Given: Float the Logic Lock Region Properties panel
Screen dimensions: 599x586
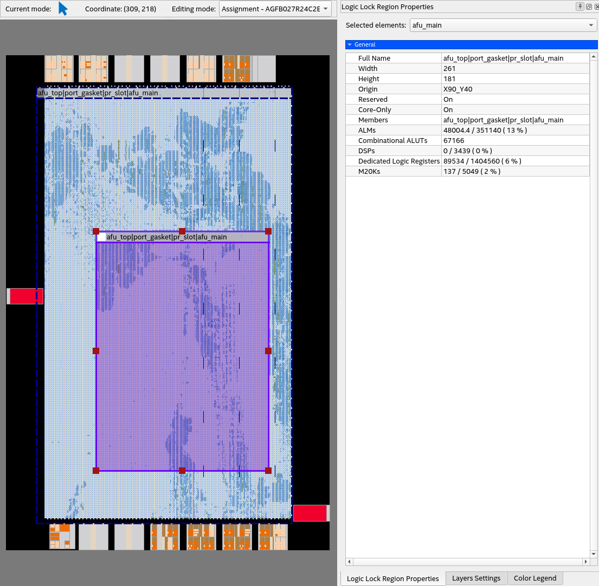Looking at the screenshot, I should pos(588,6).
